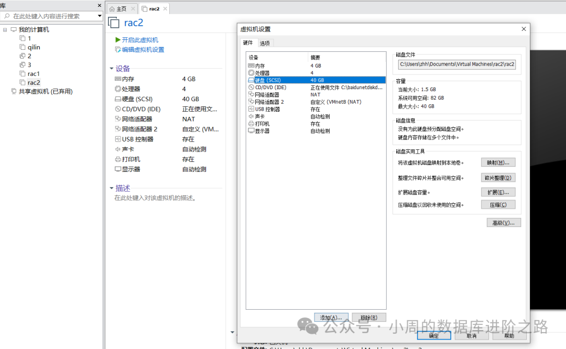Click the 帮助 button
Viewport: 566px width, 349px height.
tap(509, 335)
